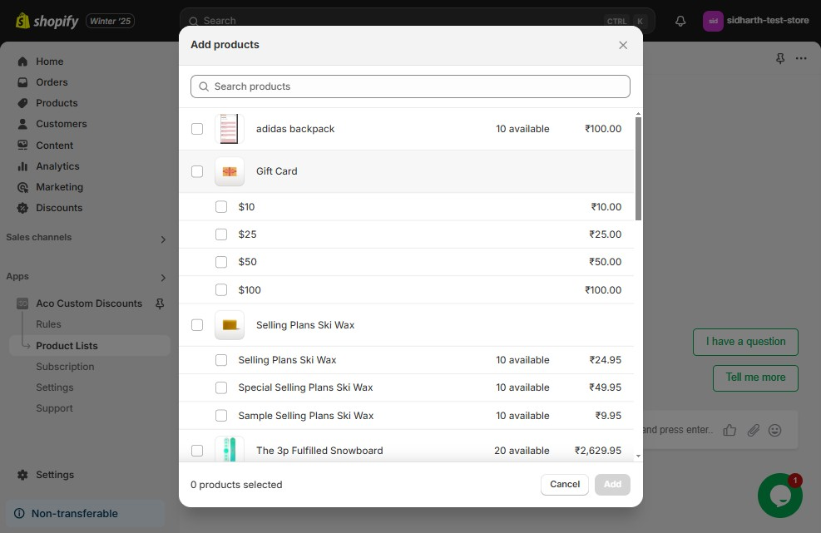Open the three-dot more options menu
This screenshot has height=533, width=821.
pos(801,58)
